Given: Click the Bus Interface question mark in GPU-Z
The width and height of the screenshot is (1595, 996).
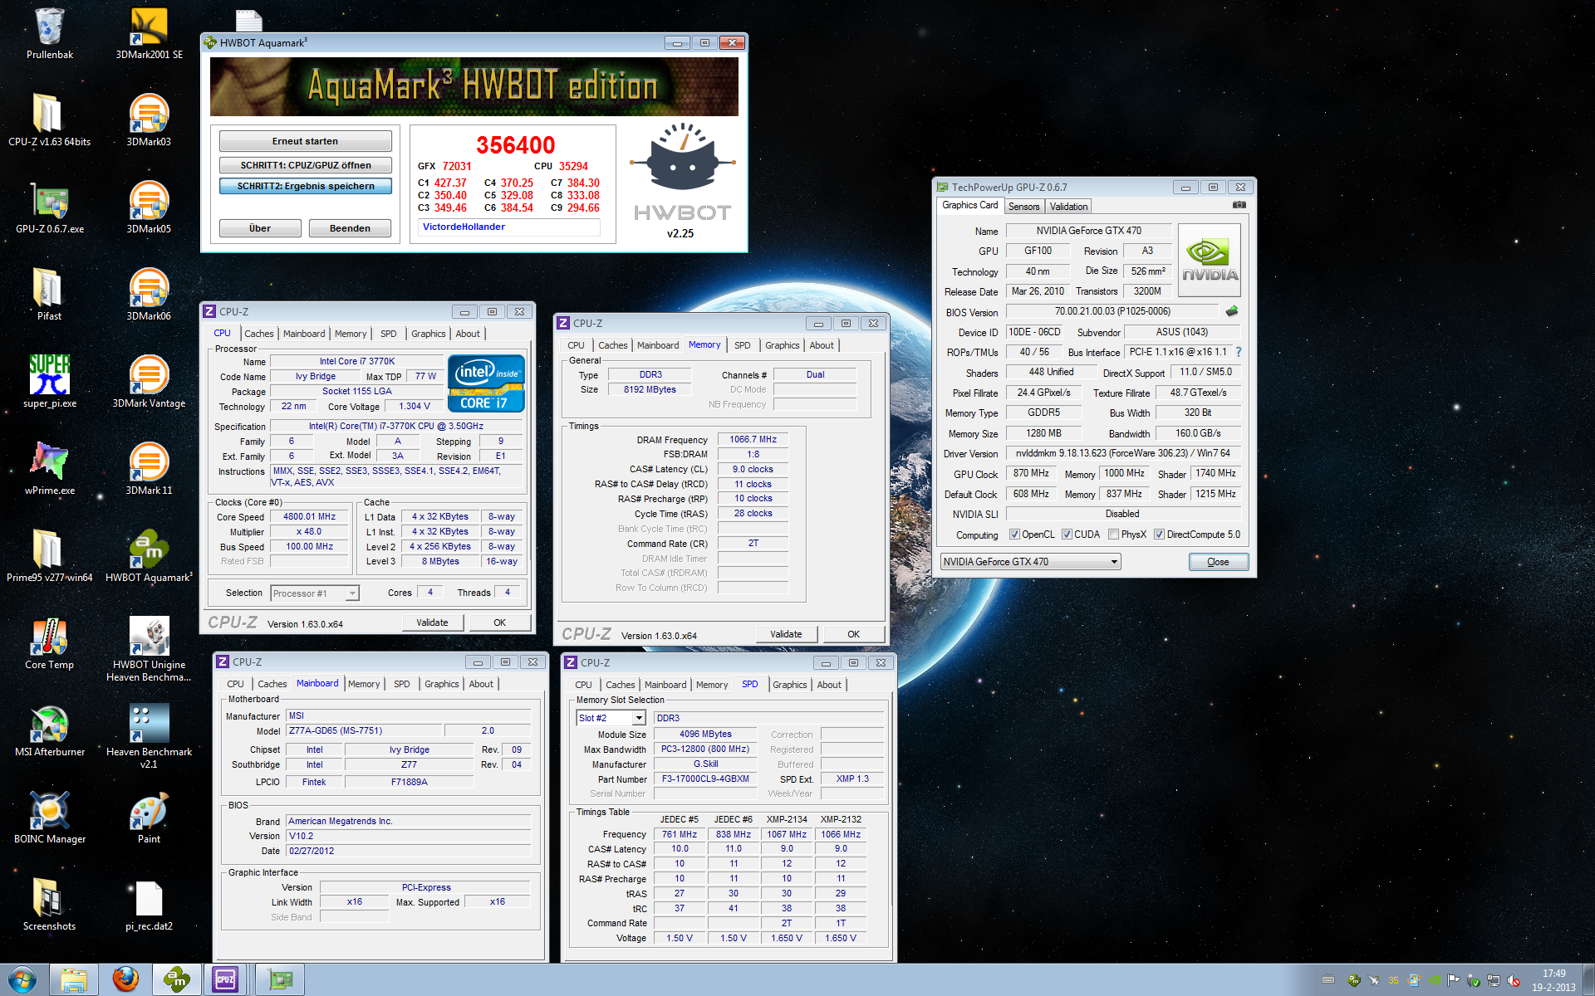Looking at the screenshot, I should pos(1238,352).
